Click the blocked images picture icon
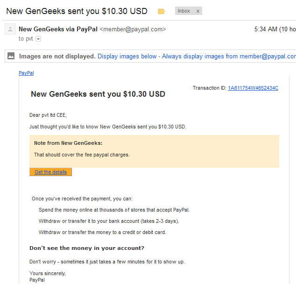296x284 pixels. 11,56
